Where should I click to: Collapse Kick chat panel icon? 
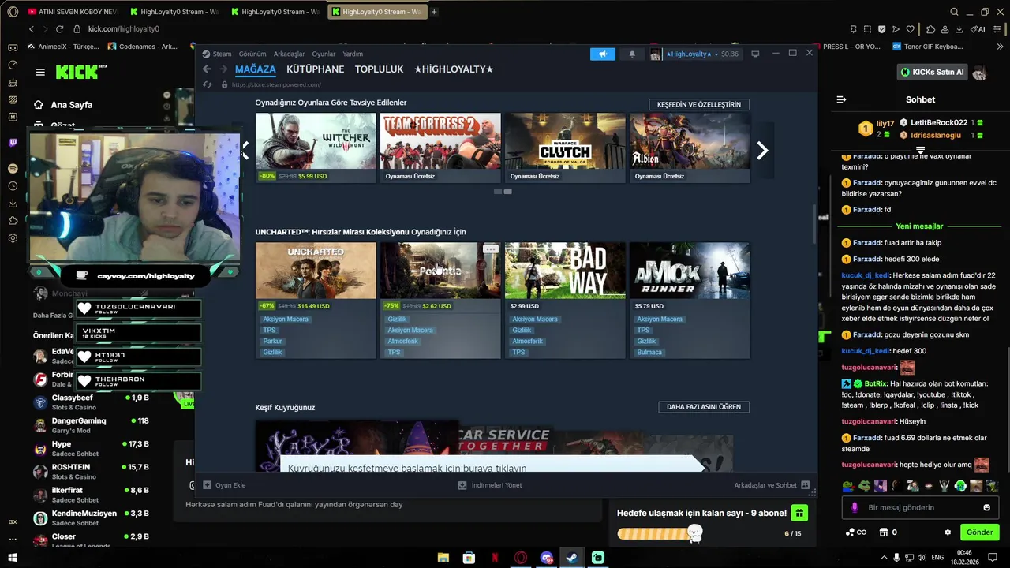click(841, 99)
